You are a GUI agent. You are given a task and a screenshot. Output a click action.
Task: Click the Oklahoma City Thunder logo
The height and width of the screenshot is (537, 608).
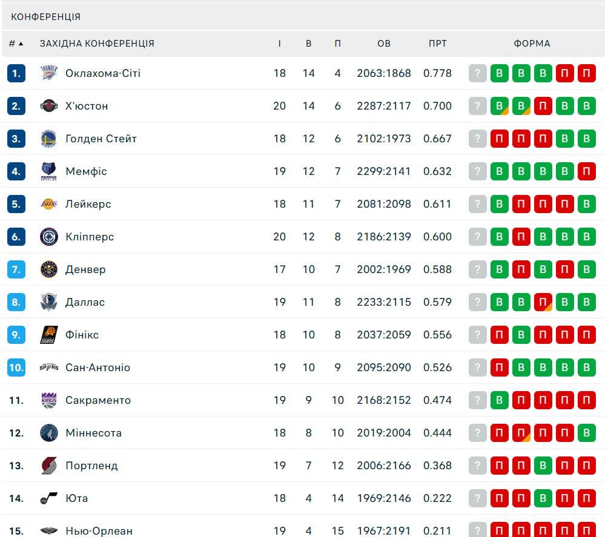49,73
